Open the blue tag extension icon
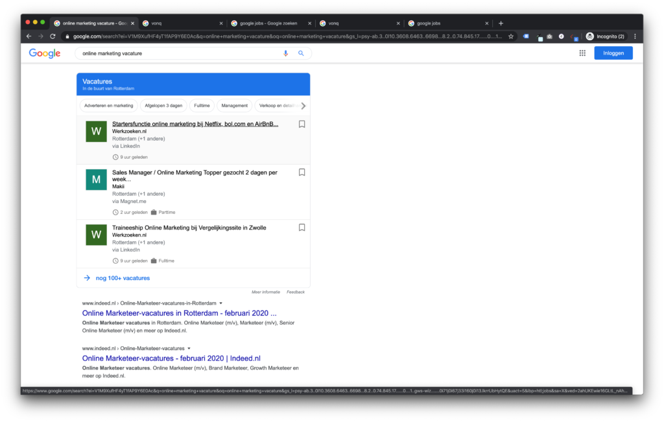 526,36
